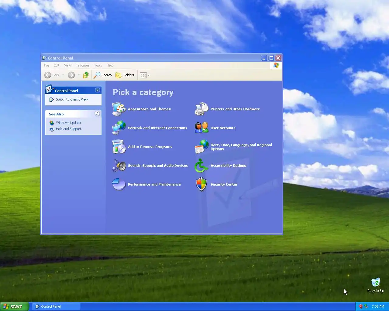The image size is (389, 311).
Task: Open the Appearance and Themes category icon
Action: click(x=119, y=109)
